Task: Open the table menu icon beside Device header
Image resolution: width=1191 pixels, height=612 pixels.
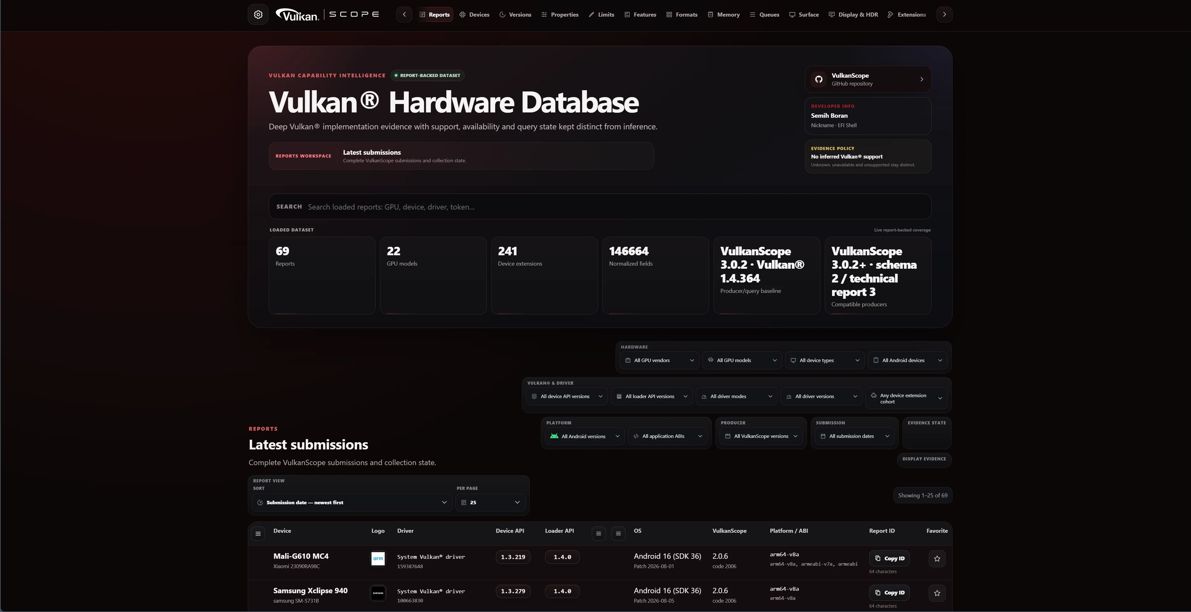Action: coord(258,533)
